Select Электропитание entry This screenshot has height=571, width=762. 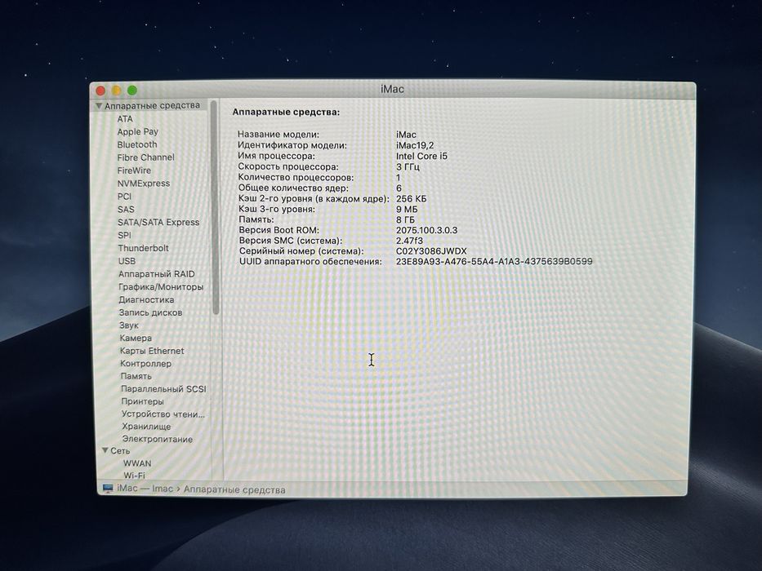pyautogui.click(x=158, y=439)
